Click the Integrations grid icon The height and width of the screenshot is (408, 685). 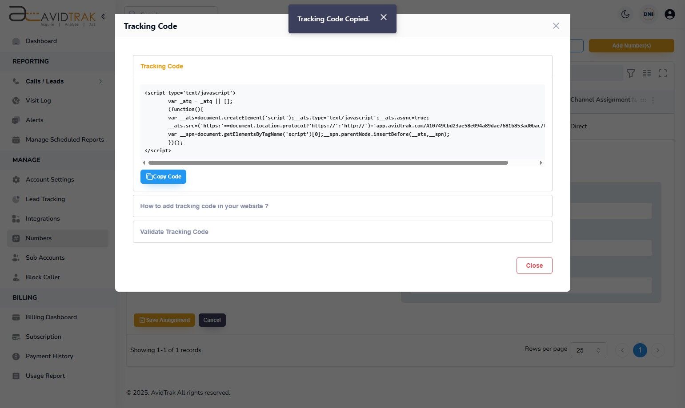[x=16, y=219]
